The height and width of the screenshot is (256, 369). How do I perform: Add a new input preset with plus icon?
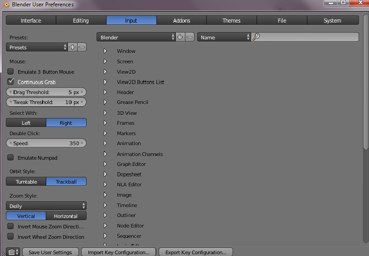72,47
